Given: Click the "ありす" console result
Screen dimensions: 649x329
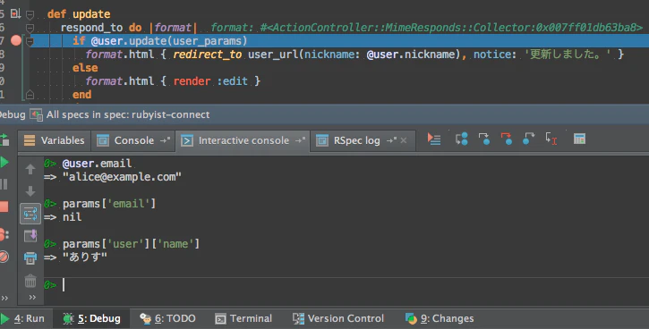Looking at the screenshot, I should [85, 257].
